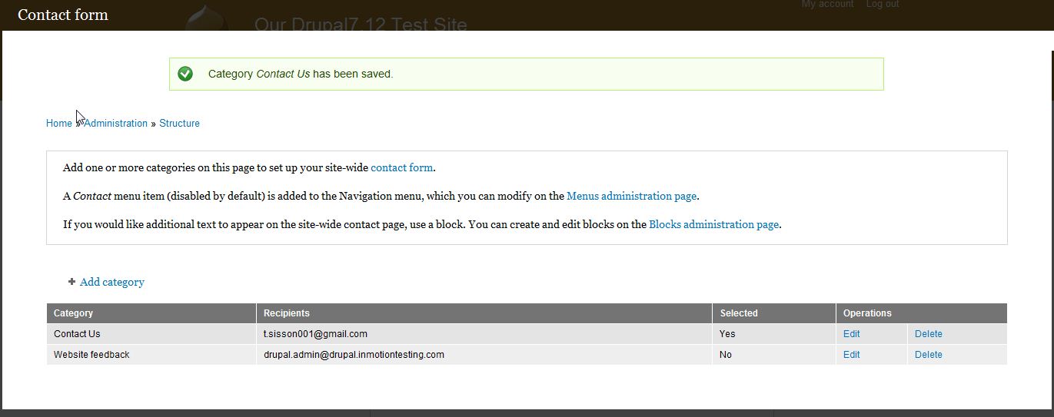Click the Category column header

coord(74,313)
